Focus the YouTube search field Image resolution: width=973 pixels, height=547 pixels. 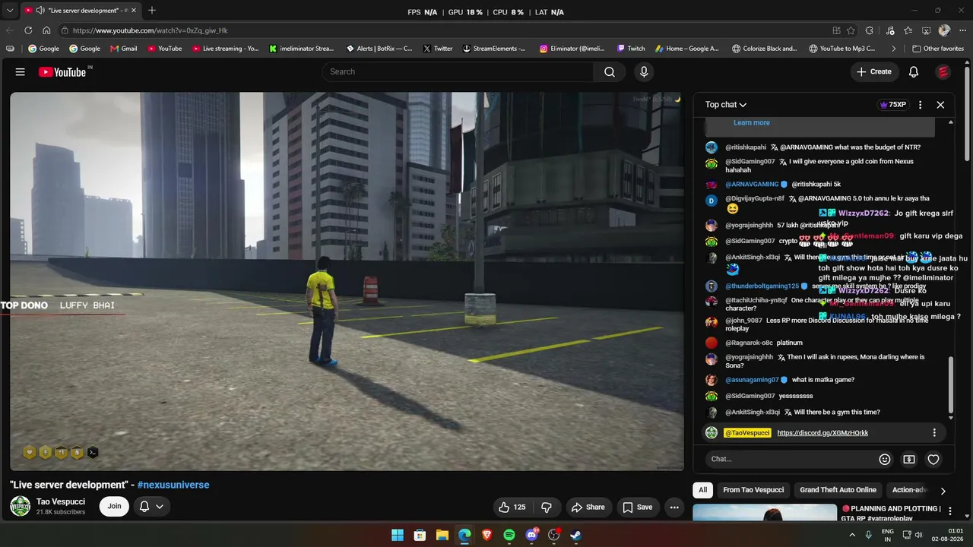point(458,72)
